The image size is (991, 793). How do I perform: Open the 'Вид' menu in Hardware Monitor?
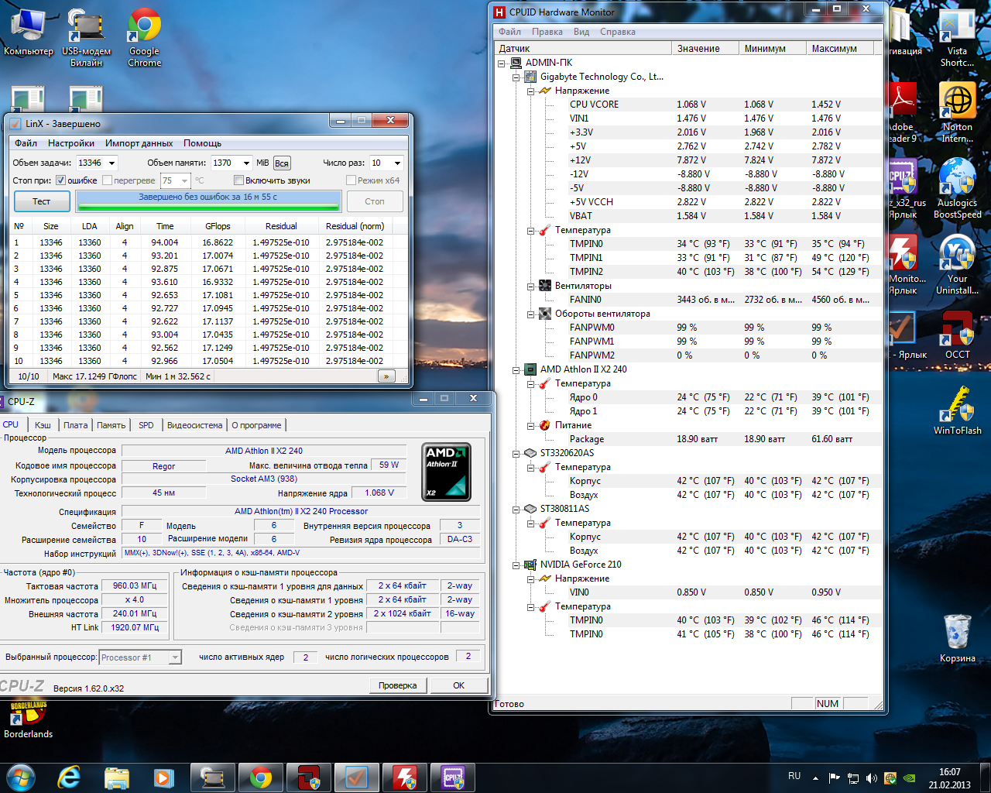[x=581, y=32]
